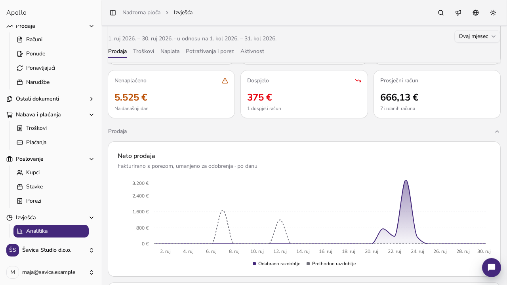The height and width of the screenshot is (285, 507).
Task: Click the Šavica Studio avatar badge
Action: [13, 250]
